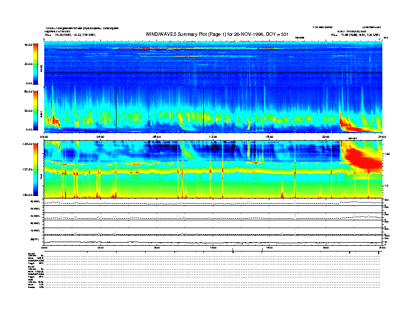Screen dimensions: 412x318
Task: Click the 04:00 label under RAD1 panel
Action: pyautogui.click(x=100, y=137)
